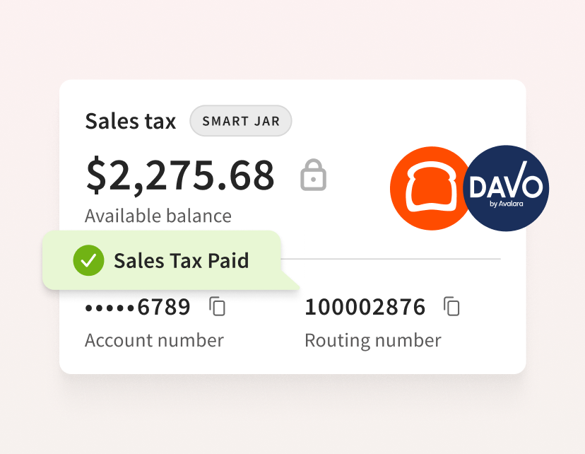Click routing number digits 100002876
Screen dimensions: 585x454
click(x=365, y=307)
